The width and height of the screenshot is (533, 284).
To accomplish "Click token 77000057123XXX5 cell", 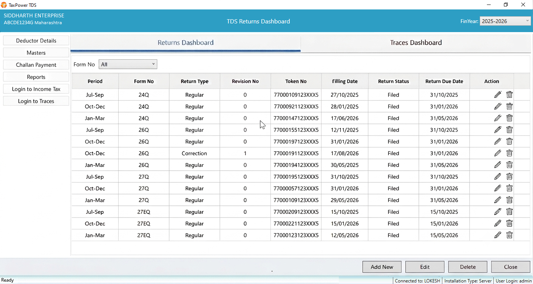I will pyautogui.click(x=296, y=188).
